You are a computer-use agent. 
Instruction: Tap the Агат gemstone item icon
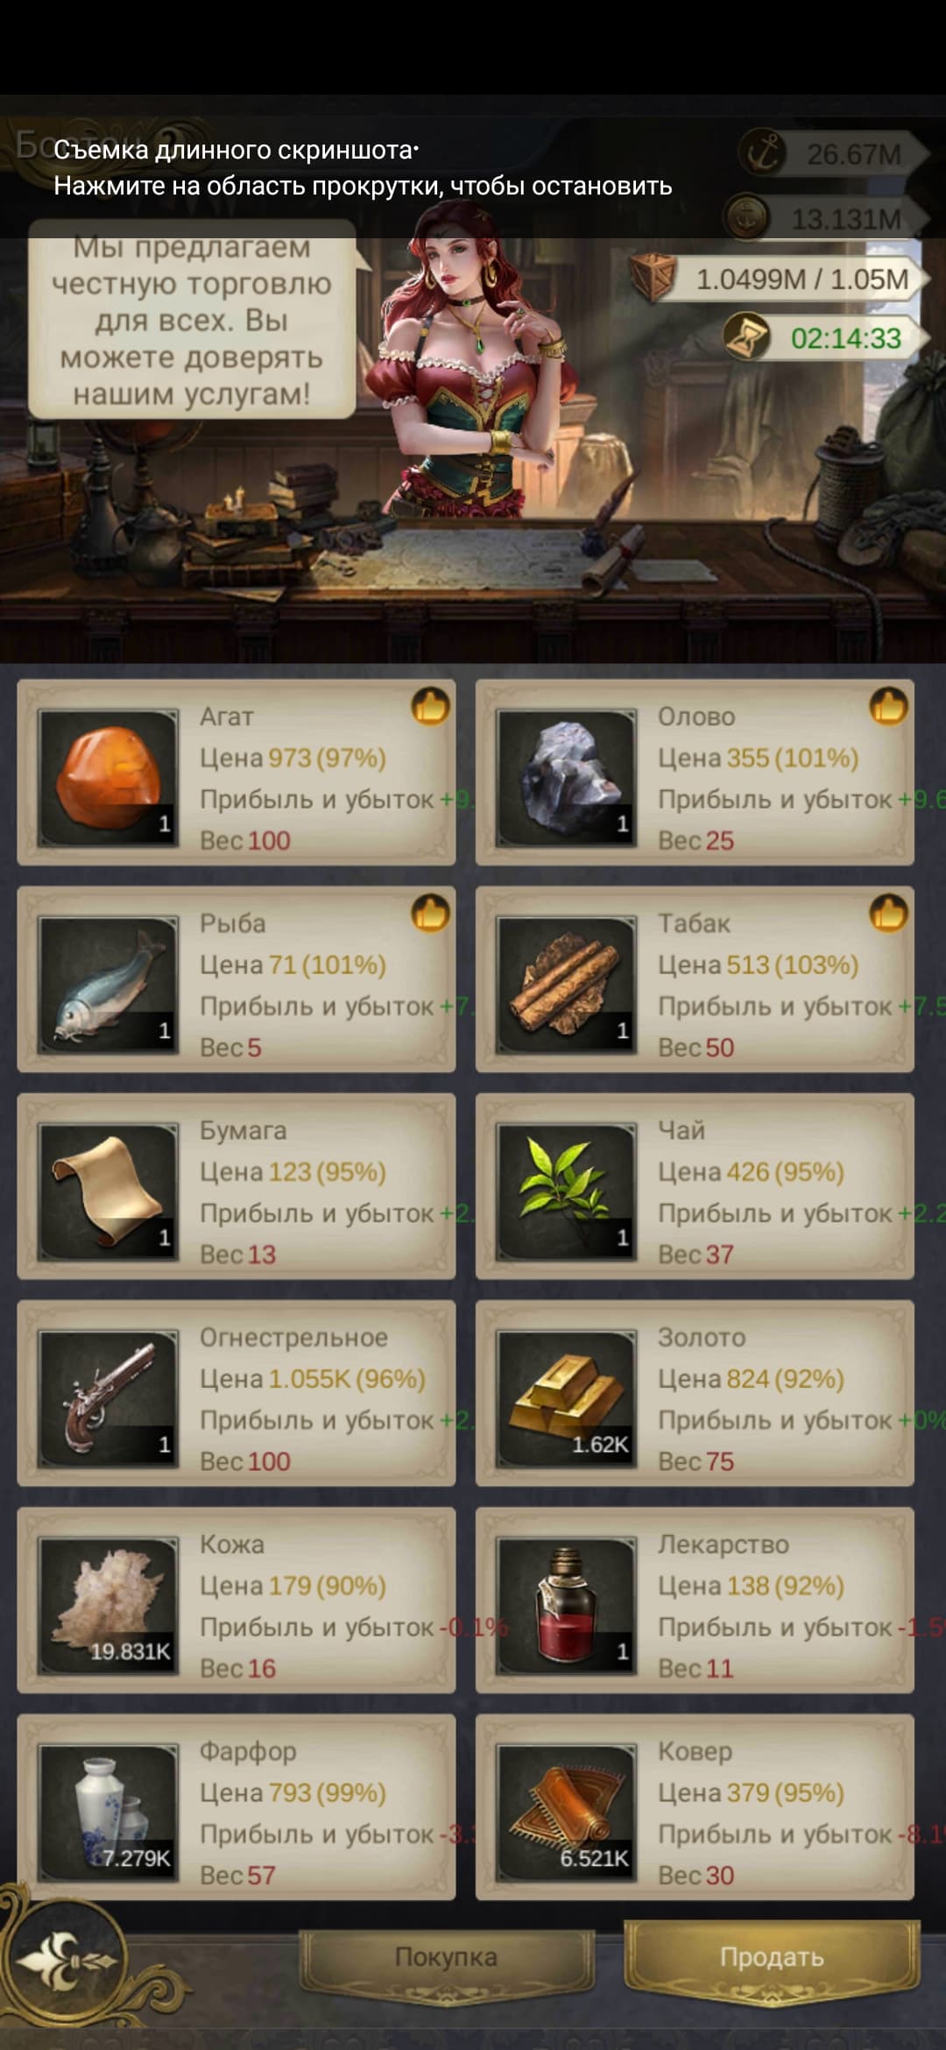pyautogui.click(x=109, y=777)
